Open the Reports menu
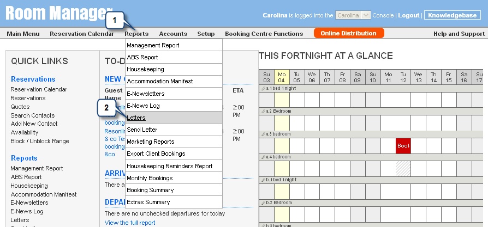Image resolution: width=488 pixels, height=227 pixels. 136,34
